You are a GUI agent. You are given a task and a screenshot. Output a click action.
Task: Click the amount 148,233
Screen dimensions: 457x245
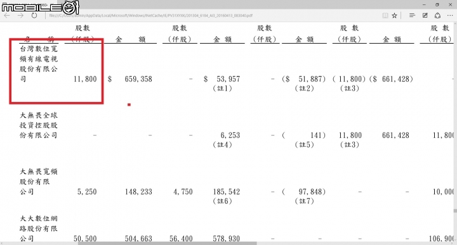[138, 192]
